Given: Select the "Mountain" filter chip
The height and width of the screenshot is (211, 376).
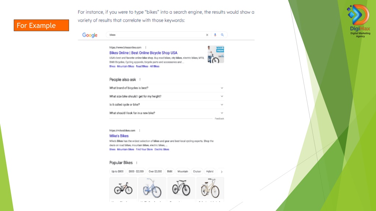Looking at the screenshot, I should (x=183, y=171).
